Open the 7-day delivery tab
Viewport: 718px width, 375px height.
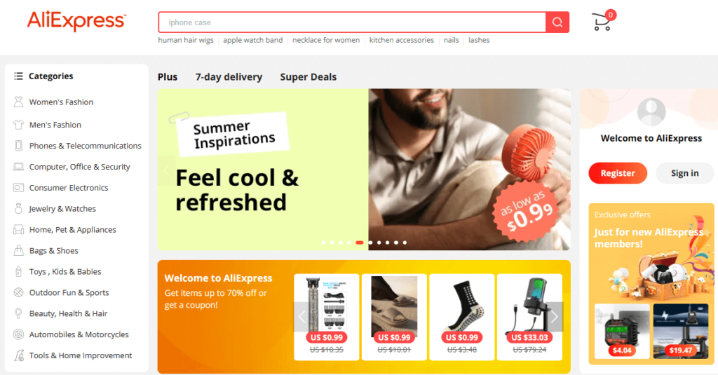[x=229, y=77]
